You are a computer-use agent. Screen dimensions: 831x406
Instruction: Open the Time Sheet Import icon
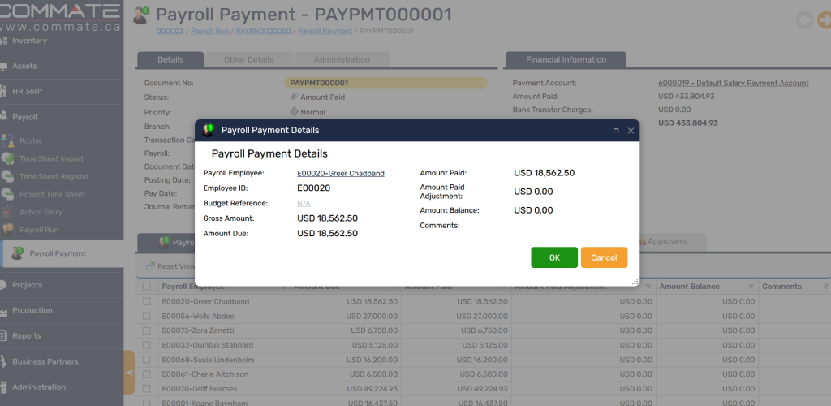coord(7,158)
